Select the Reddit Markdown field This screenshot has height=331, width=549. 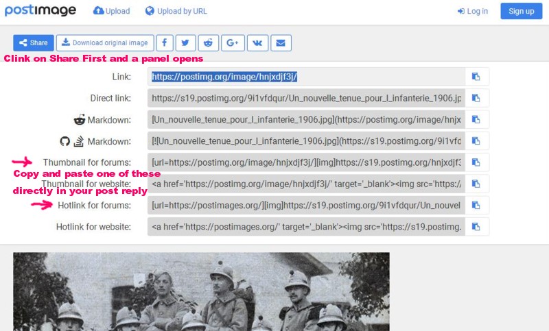306,119
